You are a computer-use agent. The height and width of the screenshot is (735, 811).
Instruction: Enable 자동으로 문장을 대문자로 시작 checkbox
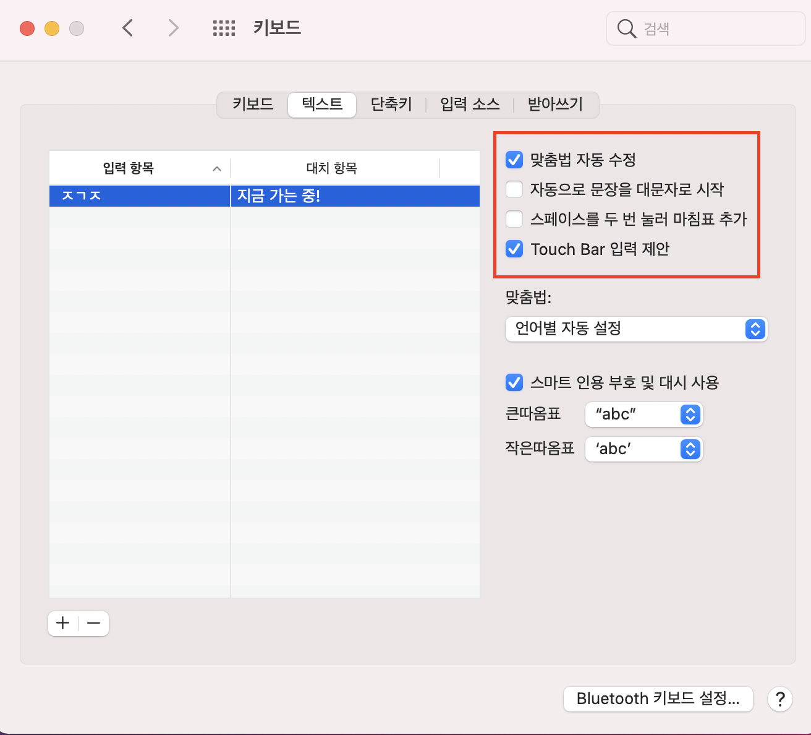pyautogui.click(x=514, y=189)
